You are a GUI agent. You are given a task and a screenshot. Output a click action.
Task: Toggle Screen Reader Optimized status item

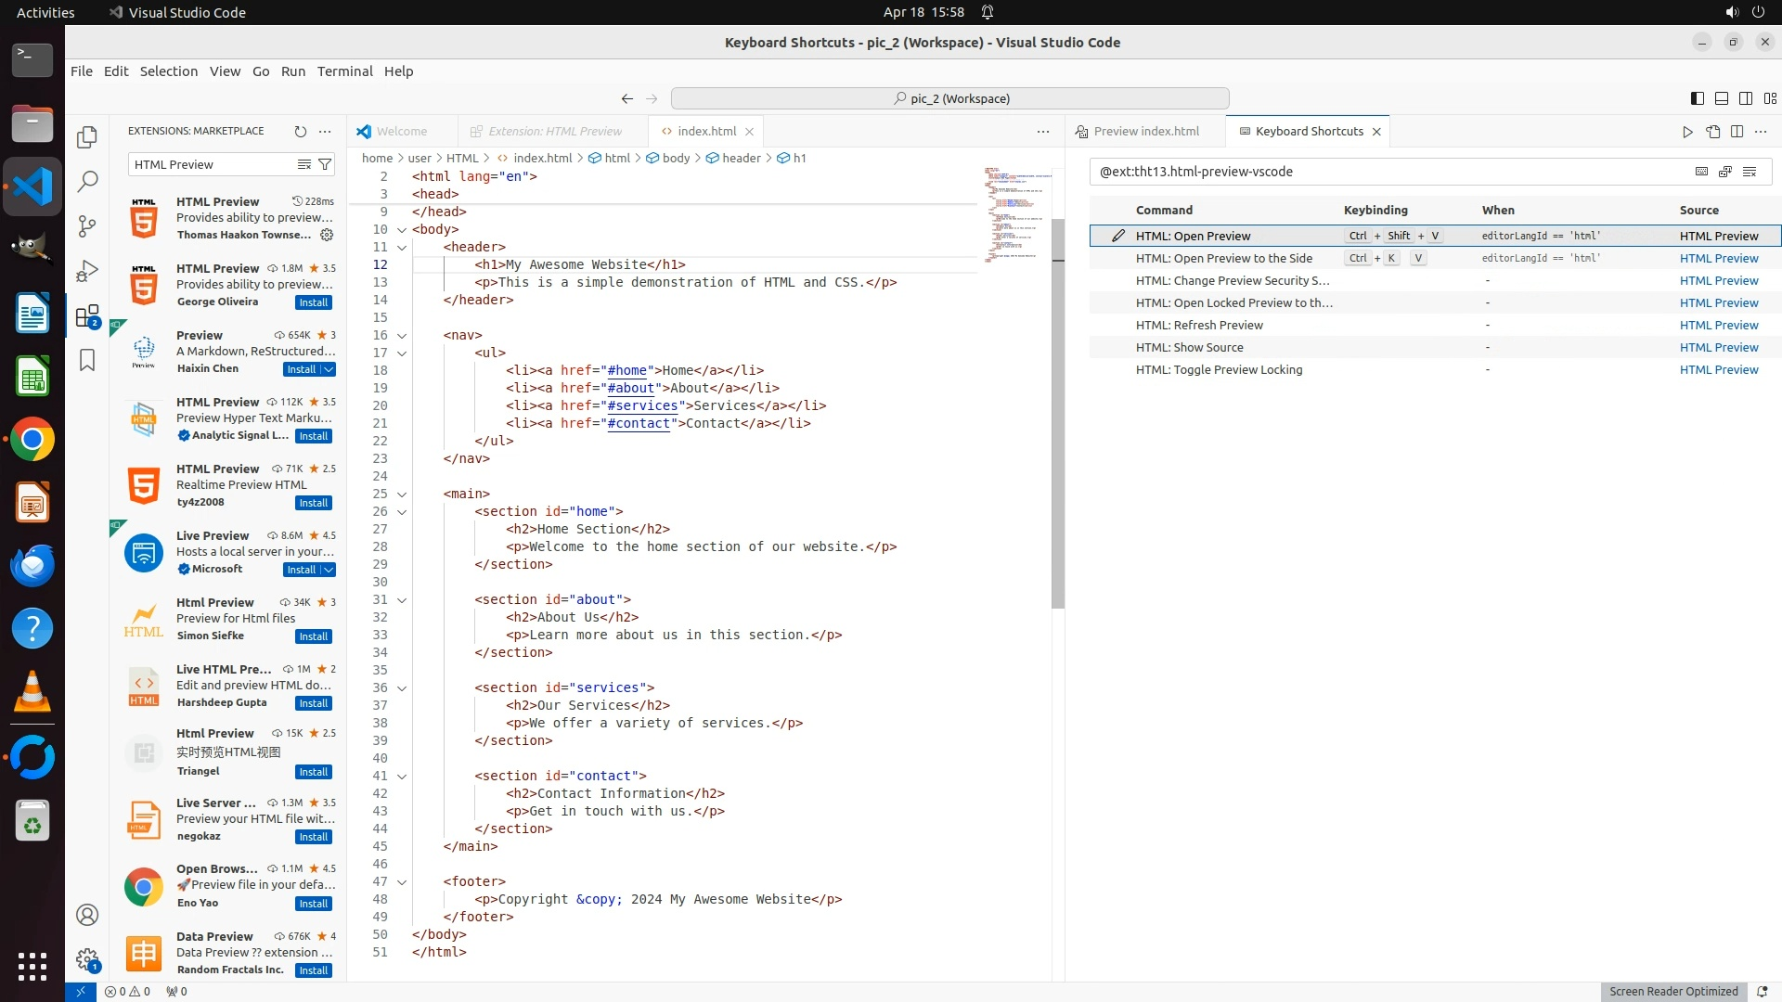tap(1672, 991)
